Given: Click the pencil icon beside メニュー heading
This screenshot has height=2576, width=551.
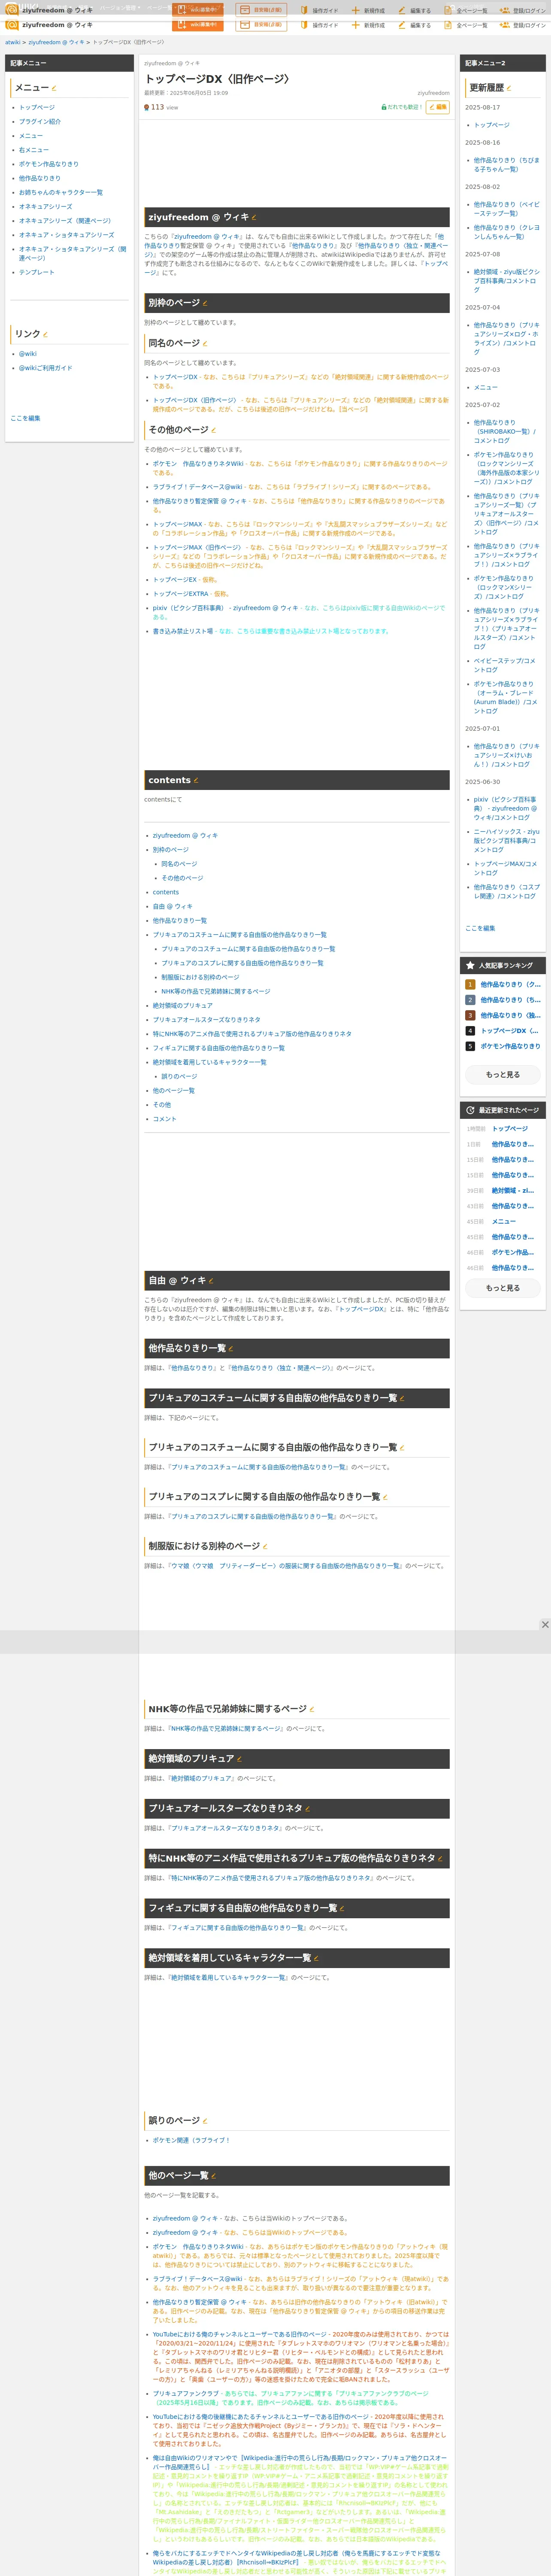Looking at the screenshot, I should point(54,88).
